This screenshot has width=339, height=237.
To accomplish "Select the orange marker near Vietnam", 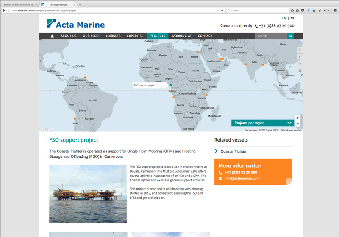I will coord(283,78).
